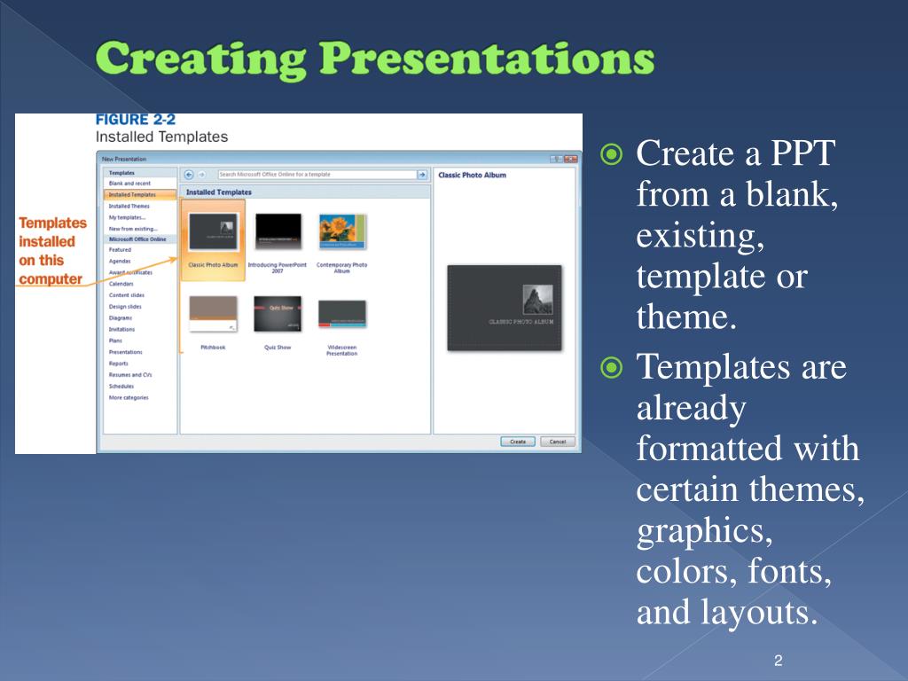Open the Featured online category
This screenshot has width=908, height=681.
[x=120, y=249]
